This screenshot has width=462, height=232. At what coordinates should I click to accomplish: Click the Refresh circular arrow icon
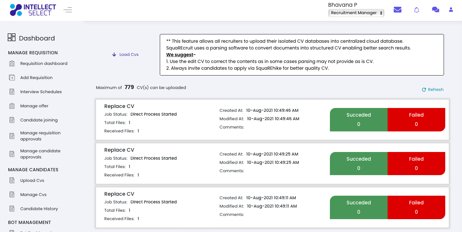pyautogui.click(x=424, y=90)
